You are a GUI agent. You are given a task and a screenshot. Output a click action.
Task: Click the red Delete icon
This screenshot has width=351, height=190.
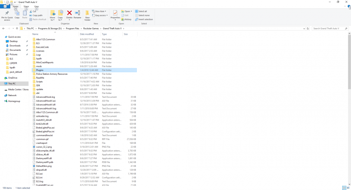(x=69, y=13)
